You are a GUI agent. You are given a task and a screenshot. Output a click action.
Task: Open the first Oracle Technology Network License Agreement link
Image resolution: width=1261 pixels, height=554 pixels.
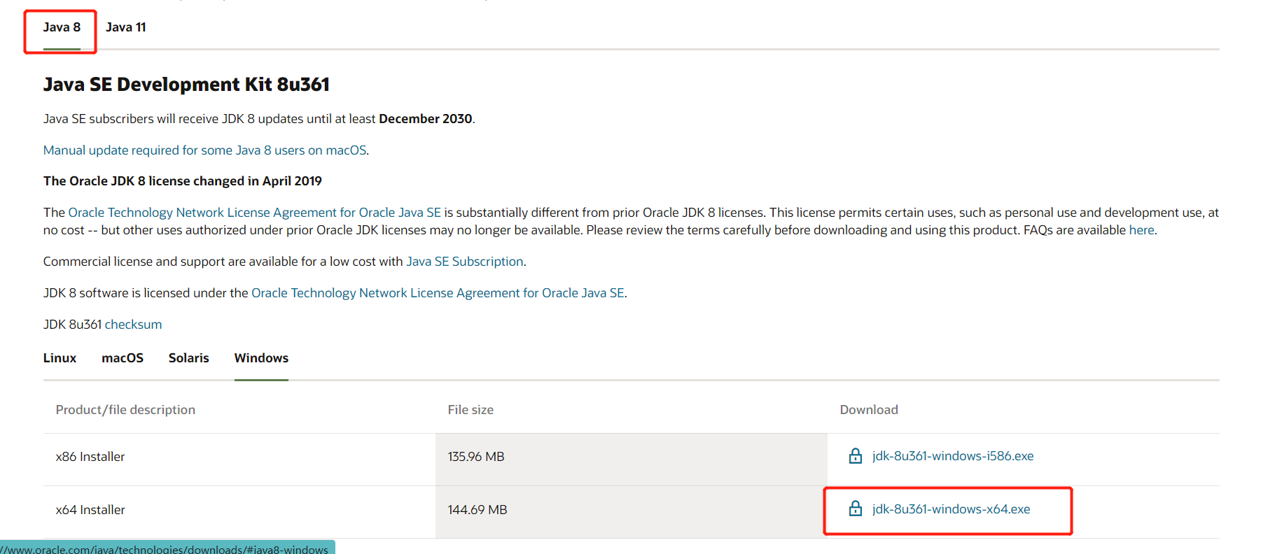pyautogui.click(x=254, y=213)
